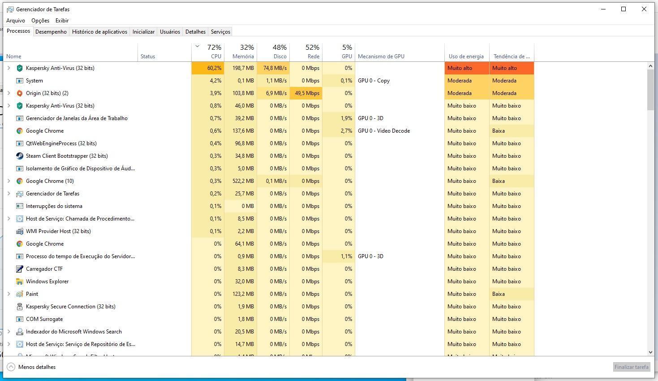Viewport: 658px width, 381px height.
Task: Sort by the Memória column header
Action: click(241, 52)
